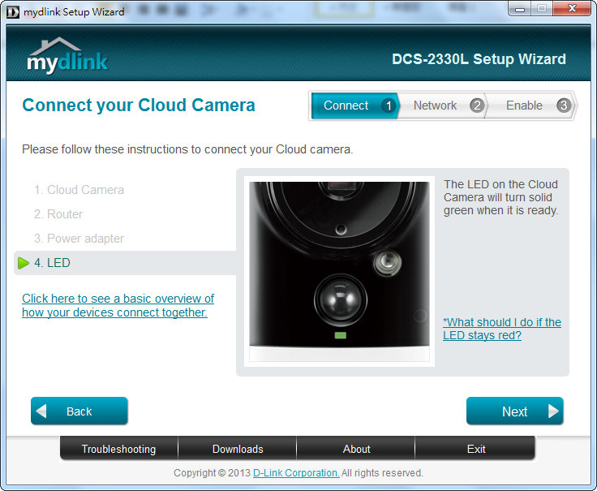Click the step 2 number badge
Image resolution: width=597 pixels, height=491 pixels.
pos(477,106)
